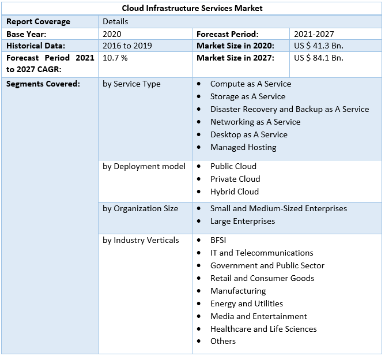Select the 'US $ 84.1 Bn.' market size value
This screenshot has width=385, height=356.
pyautogui.click(x=318, y=58)
